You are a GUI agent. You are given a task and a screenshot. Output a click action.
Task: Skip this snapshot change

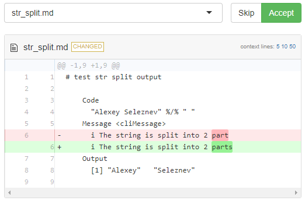tap(246, 13)
